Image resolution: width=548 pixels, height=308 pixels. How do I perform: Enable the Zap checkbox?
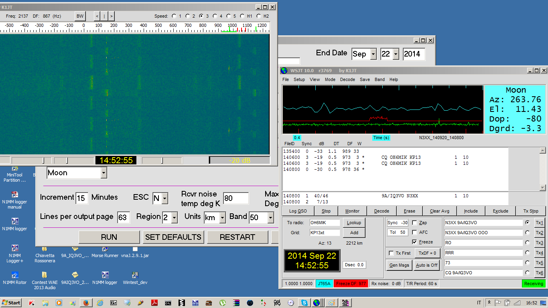[414, 223]
